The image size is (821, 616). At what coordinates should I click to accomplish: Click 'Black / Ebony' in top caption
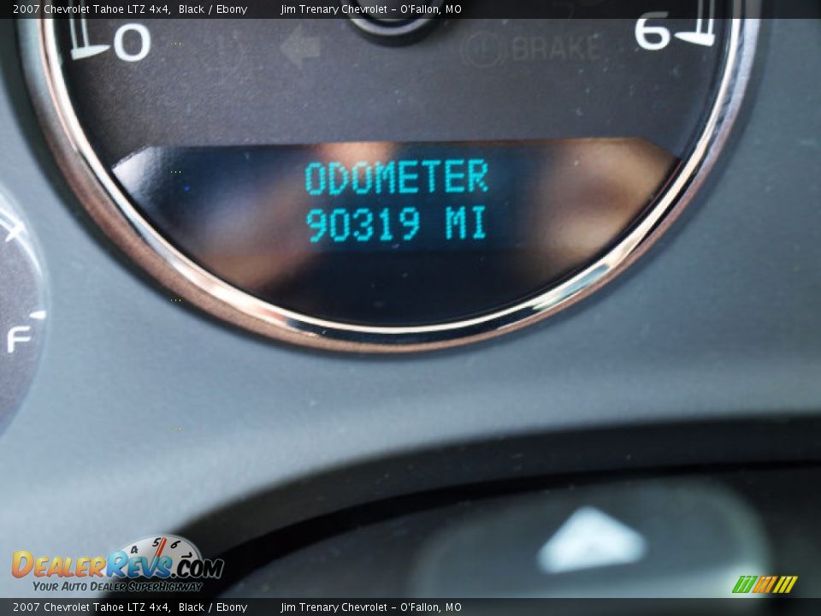point(213,9)
